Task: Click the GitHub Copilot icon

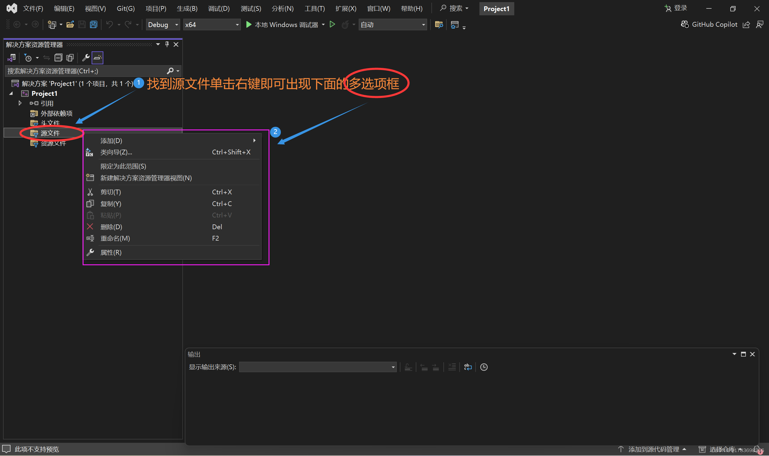Action: point(685,24)
